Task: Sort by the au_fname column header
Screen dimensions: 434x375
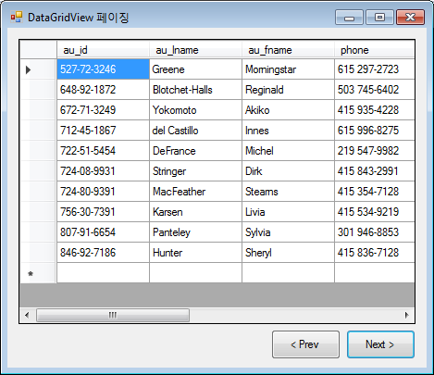Action: [x=288, y=50]
